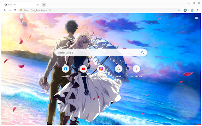Focus the address bar URL field
202x126 pixels.
[100, 10]
